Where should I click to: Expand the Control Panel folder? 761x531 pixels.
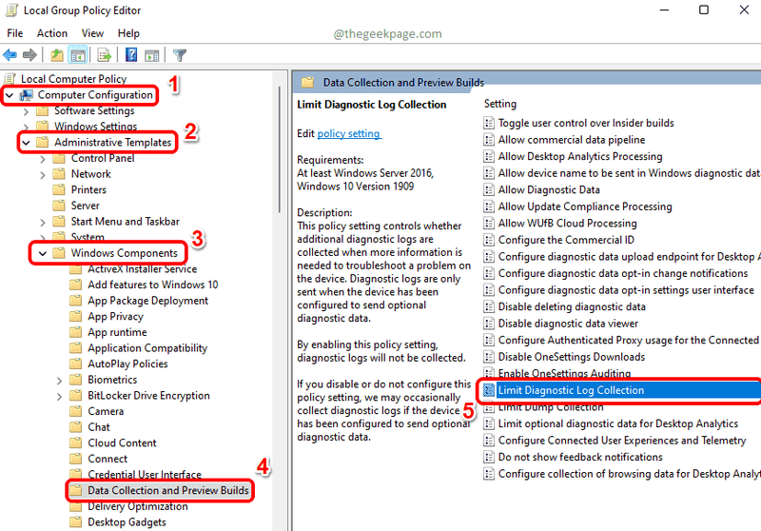tap(43, 159)
